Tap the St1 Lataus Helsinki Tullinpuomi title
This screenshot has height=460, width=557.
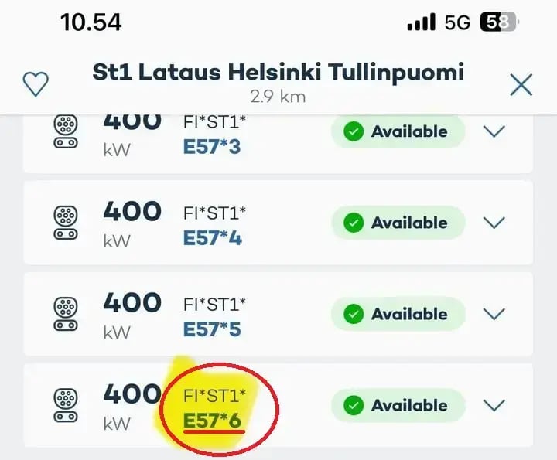tap(278, 73)
